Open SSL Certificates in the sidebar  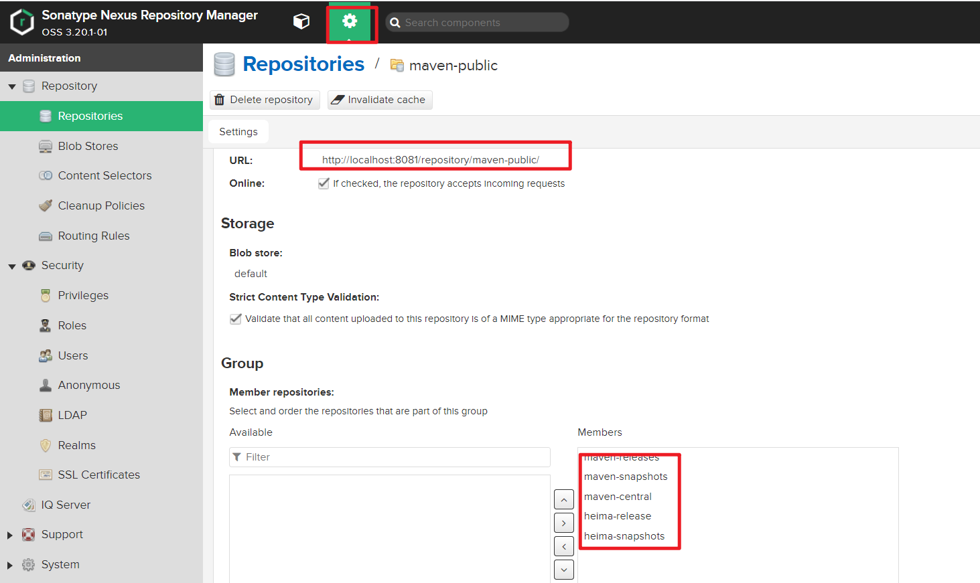coord(101,475)
